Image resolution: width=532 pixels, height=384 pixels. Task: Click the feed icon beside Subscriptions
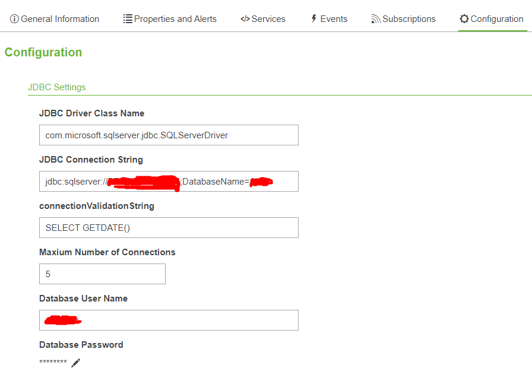click(x=376, y=19)
